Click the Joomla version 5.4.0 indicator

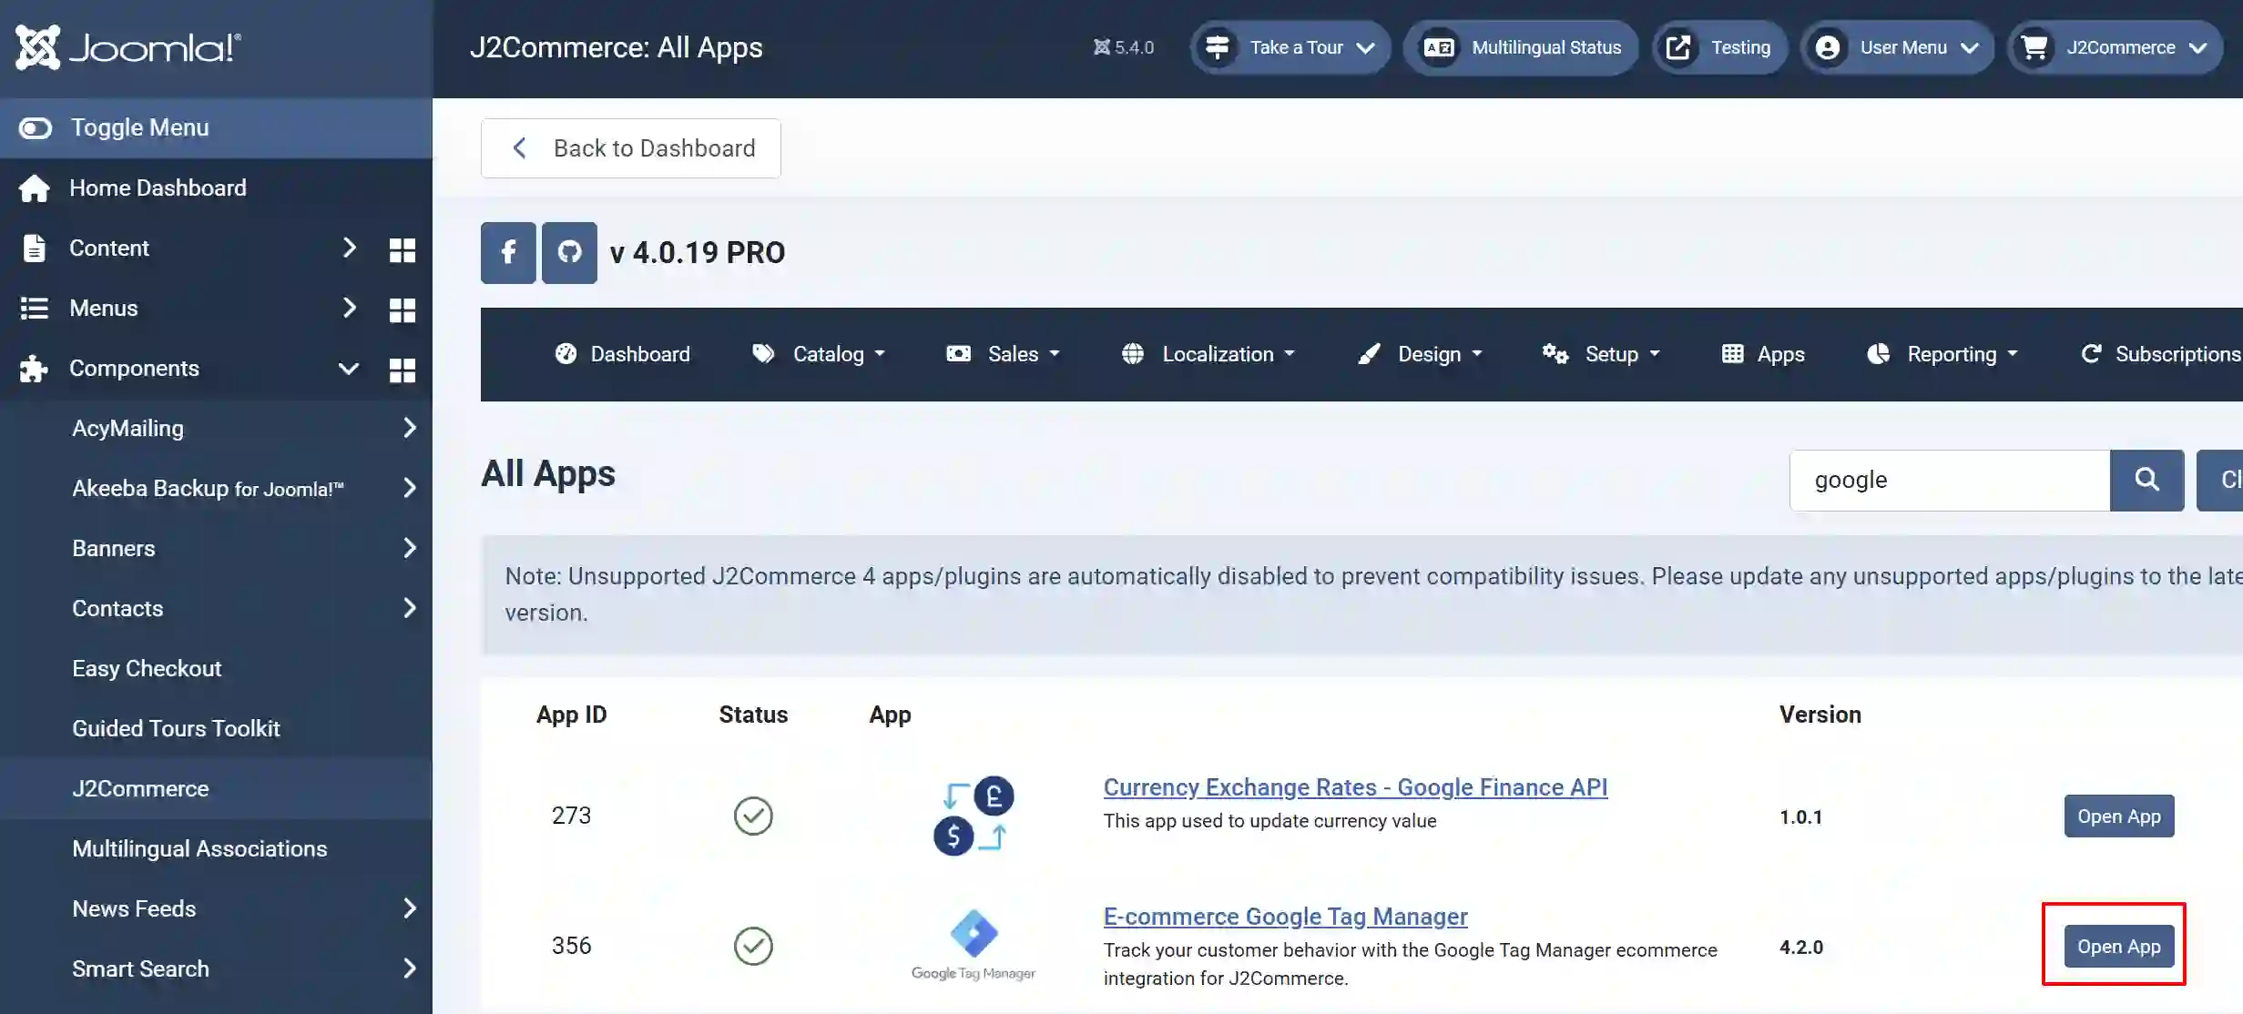pyautogui.click(x=1124, y=47)
